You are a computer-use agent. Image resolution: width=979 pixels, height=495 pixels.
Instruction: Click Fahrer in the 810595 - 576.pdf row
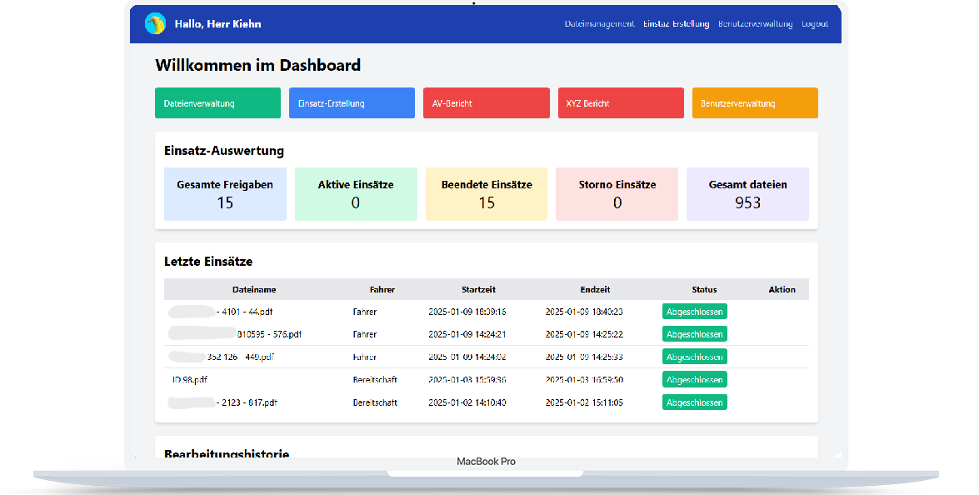(365, 334)
